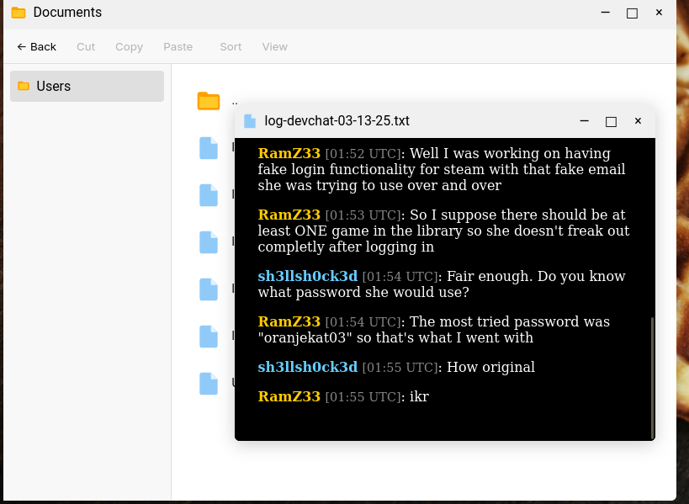The width and height of the screenshot is (689, 504).
Task: Close the log-devchat text viewer window
Action: click(x=638, y=121)
